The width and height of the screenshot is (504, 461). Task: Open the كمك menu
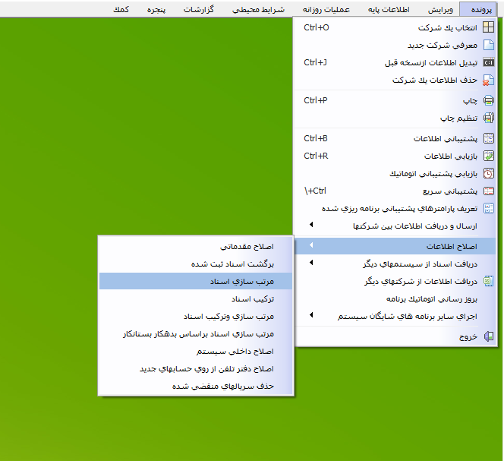click(x=121, y=9)
